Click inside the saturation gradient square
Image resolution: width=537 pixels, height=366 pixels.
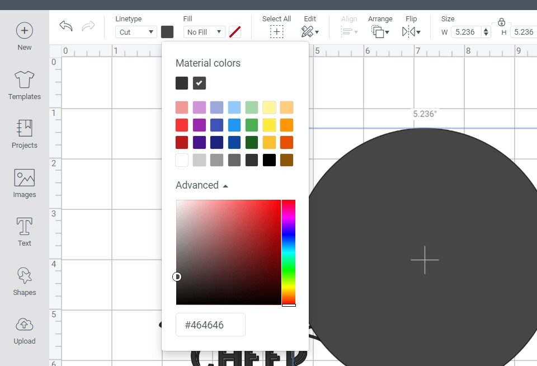228,252
